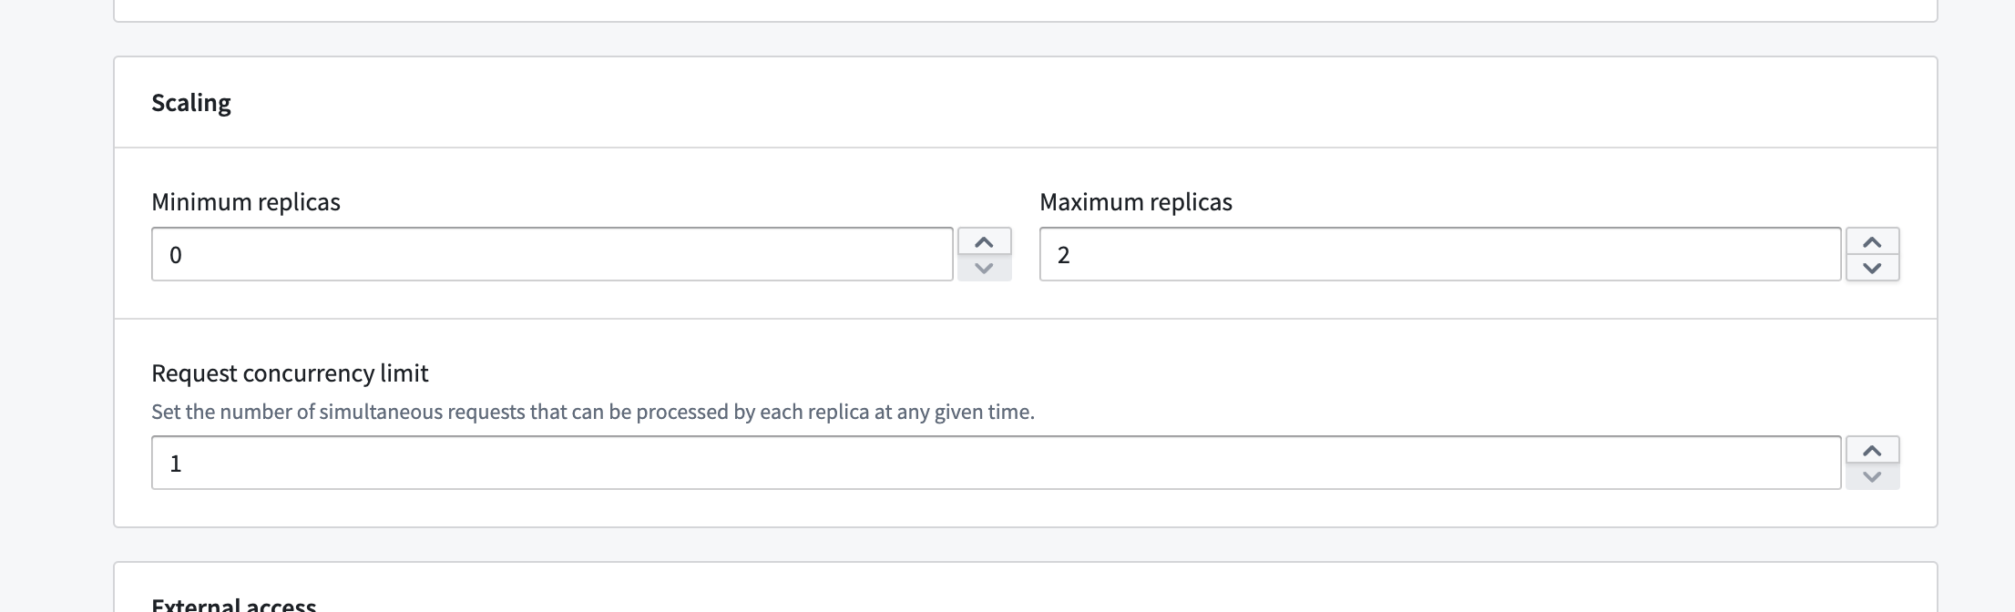Decrement Minimum replicas with the down arrow
The height and width of the screenshot is (612, 2015).
click(x=984, y=268)
